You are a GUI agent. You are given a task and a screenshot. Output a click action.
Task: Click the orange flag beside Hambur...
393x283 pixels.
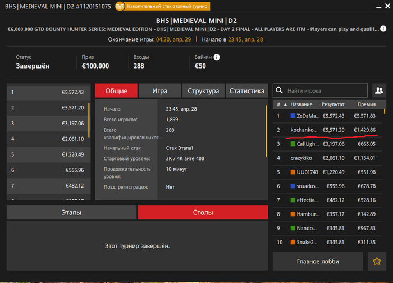tap(293, 214)
